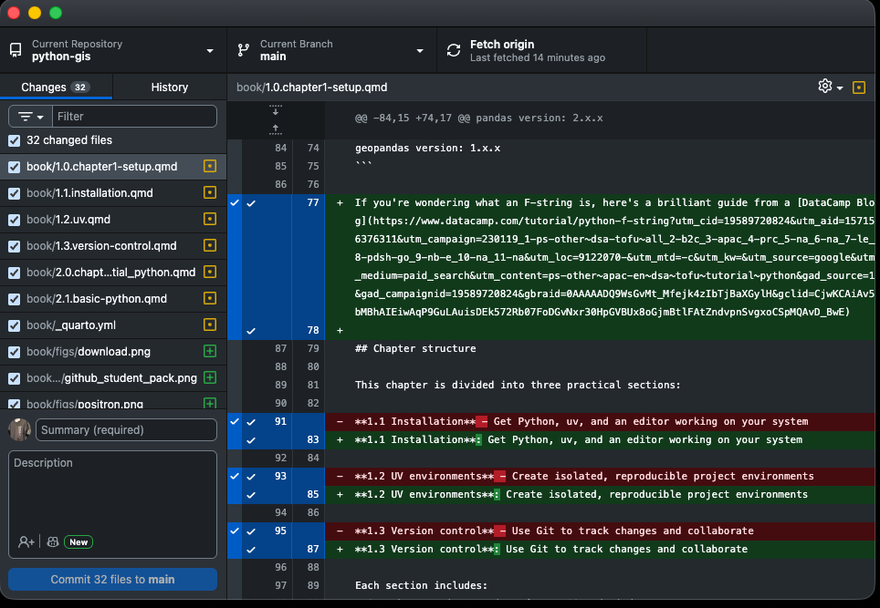Click added-file icon beside download.png
This screenshot has height=608, width=880.
pyautogui.click(x=210, y=352)
